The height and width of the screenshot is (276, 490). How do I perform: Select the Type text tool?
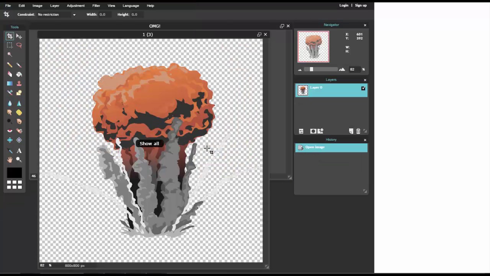[x=19, y=151]
